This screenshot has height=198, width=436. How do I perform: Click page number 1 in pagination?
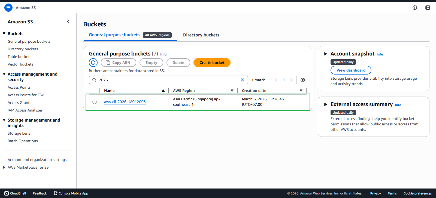click(x=284, y=80)
